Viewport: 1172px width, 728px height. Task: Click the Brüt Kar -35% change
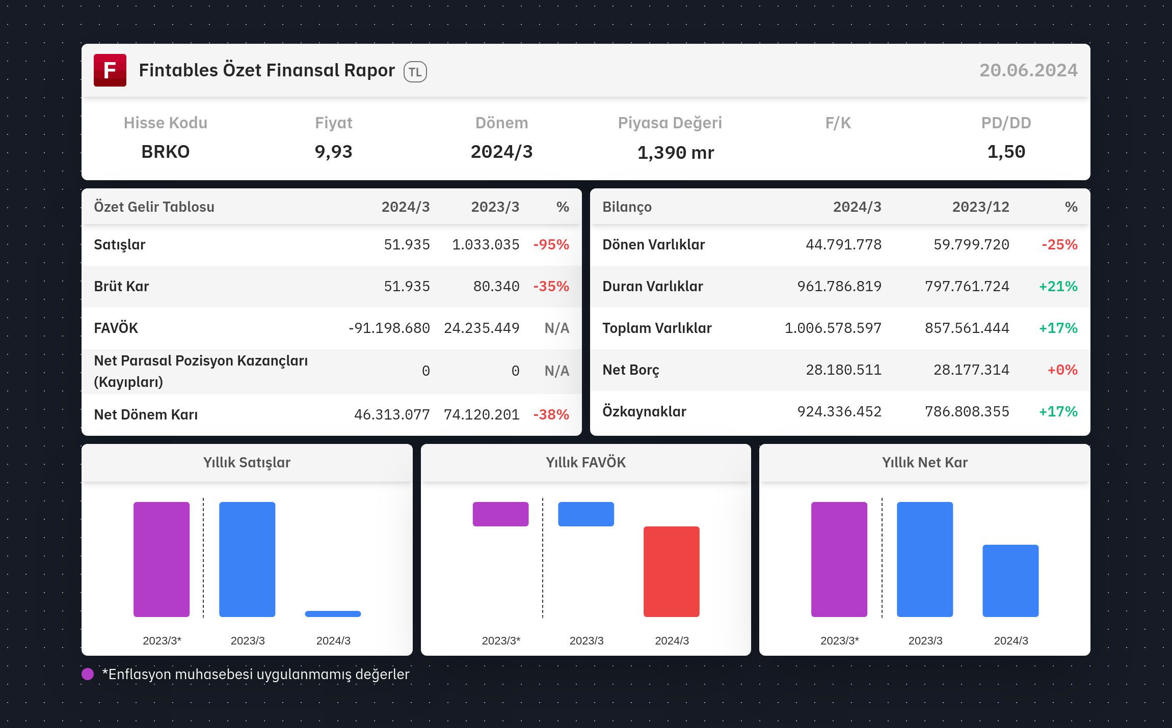[551, 286]
